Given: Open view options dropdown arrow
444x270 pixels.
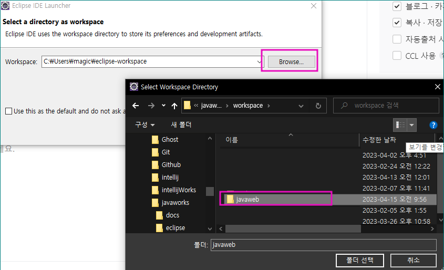Looking at the screenshot, I should tap(412, 125).
